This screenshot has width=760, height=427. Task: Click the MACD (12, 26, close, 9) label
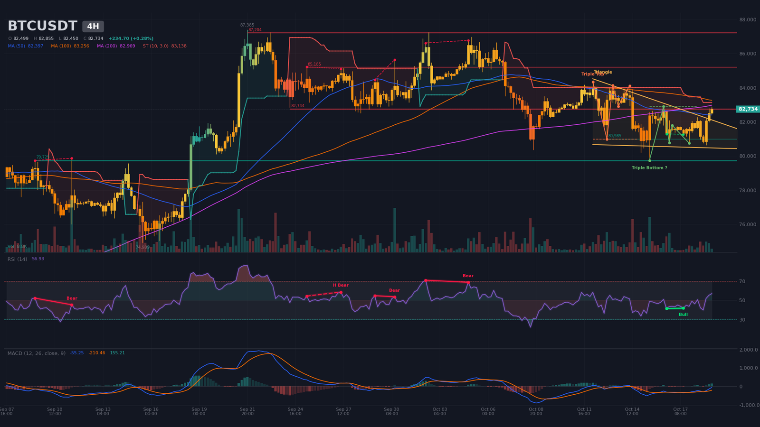pyautogui.click(x=37, y=353)
